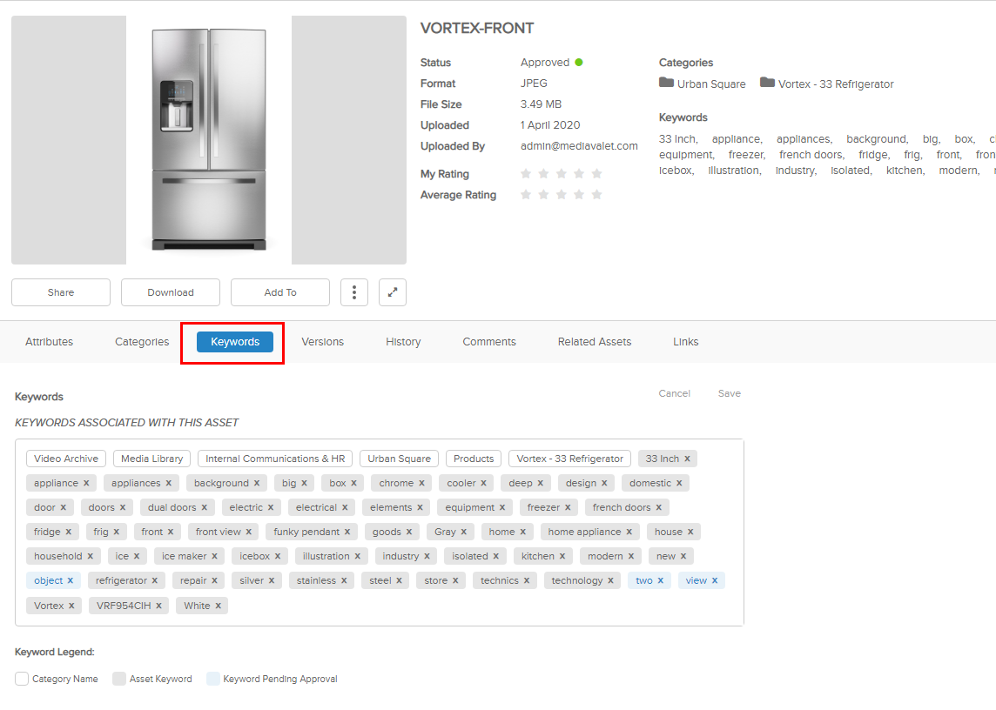Click the 'VORTEX-FRONT' asset title
This screenshot has height=710, width=996.
[x=477, y=28]
